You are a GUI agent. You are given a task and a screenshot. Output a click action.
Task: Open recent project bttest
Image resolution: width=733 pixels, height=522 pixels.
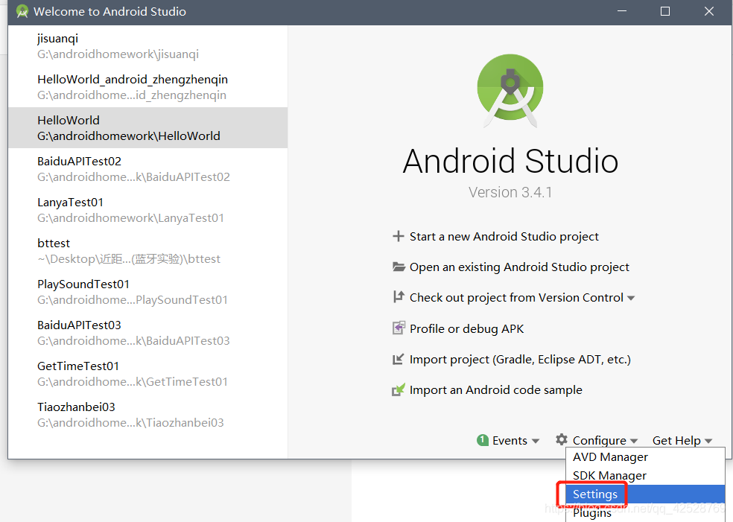[x=147, y=250]
